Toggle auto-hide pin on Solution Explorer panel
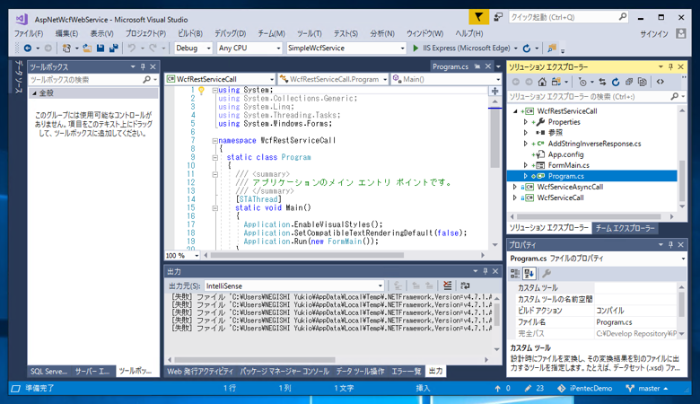Screen dimensions: 700x404 coord(670,67)
